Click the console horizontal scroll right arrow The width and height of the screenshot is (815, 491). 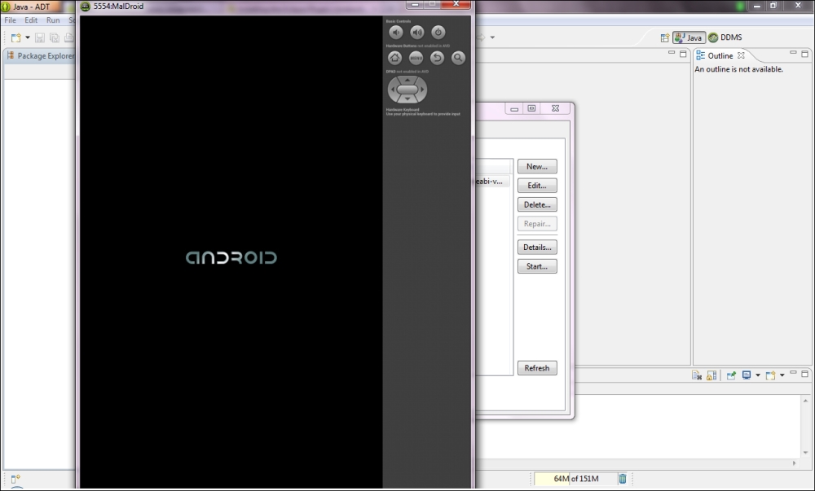(794, 463)
